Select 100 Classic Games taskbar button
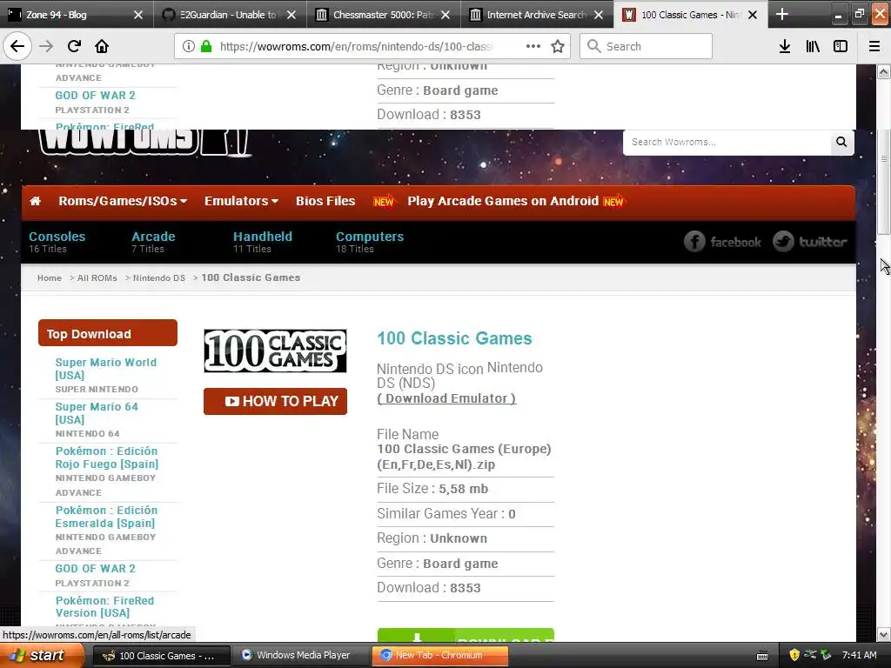The image size is (891, 668). coord(161,656)
